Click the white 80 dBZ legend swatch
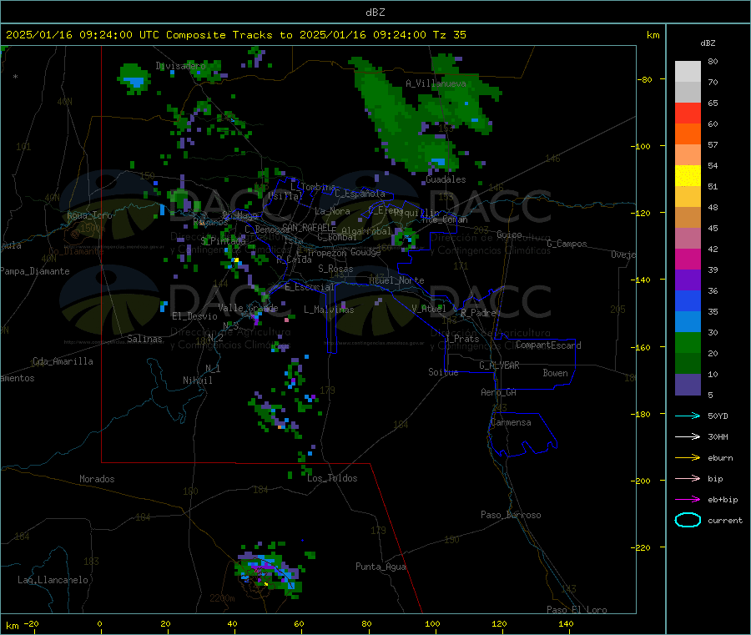Viewport: 751px width, 635px height. point(688,72)
